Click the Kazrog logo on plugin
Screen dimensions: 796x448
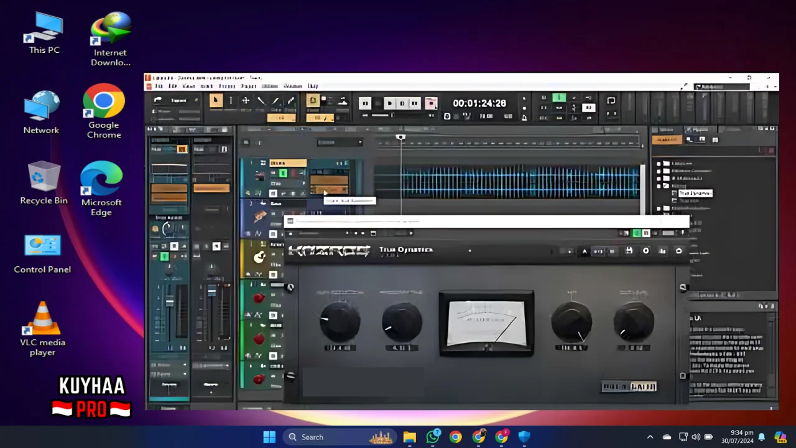point(329,251)
